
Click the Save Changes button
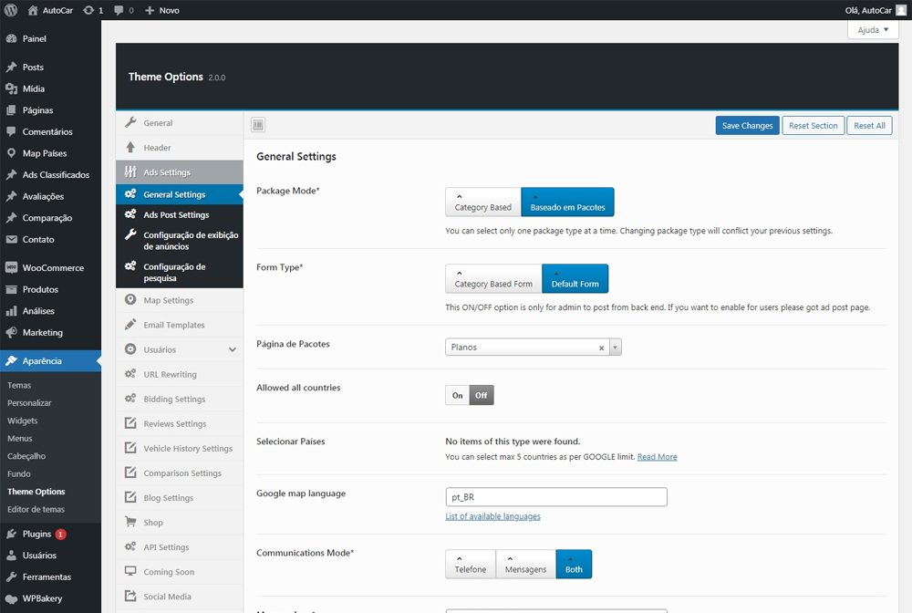click(747, 126)
